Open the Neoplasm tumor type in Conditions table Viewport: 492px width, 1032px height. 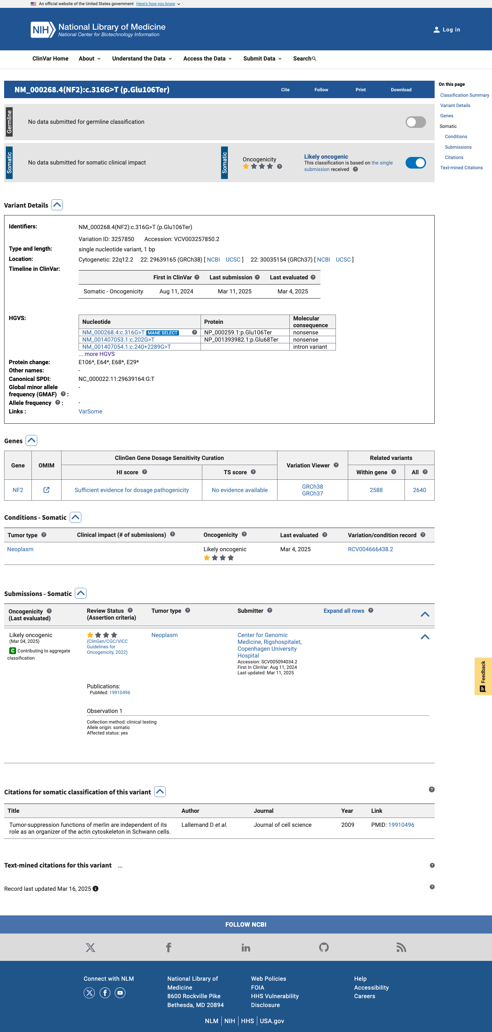(20, 549)
